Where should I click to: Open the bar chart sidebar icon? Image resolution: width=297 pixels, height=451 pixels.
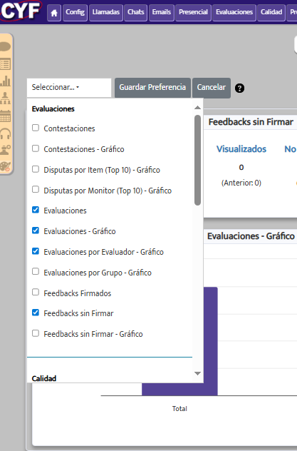(5, 81)
